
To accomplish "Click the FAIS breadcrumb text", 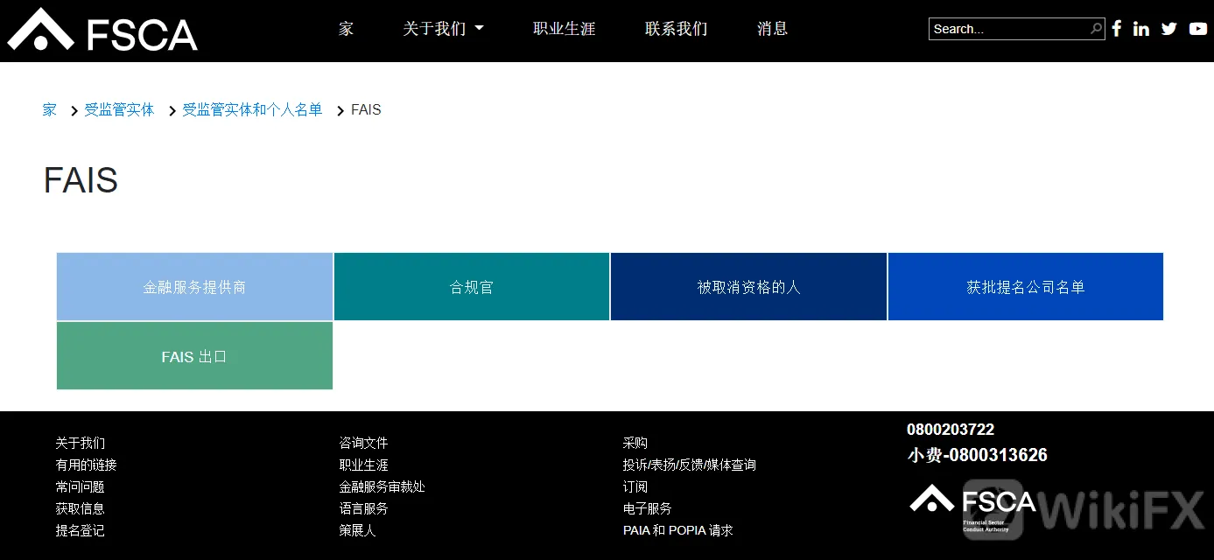I will click(x=366, y=110).
